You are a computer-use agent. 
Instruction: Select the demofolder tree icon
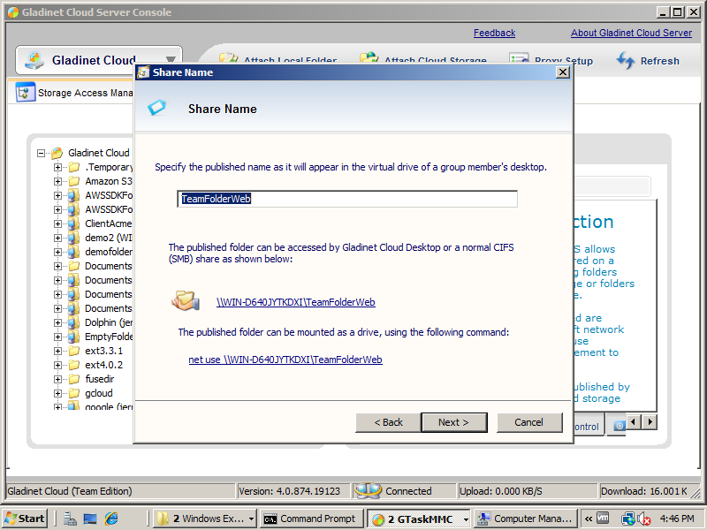tap(74, 252)
